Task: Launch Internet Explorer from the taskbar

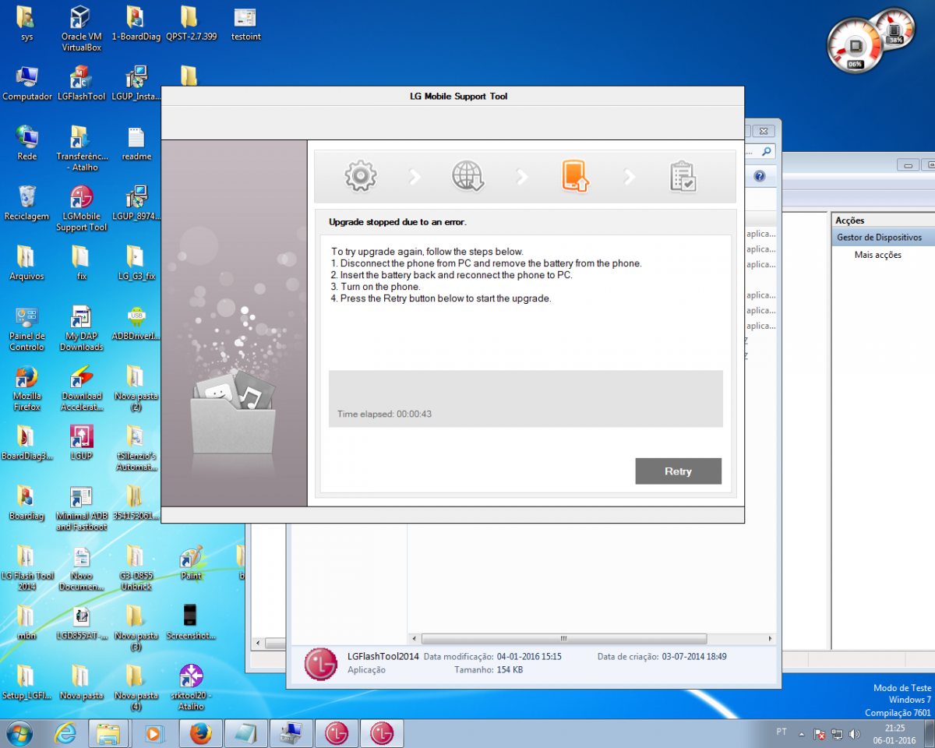Action: click(65, 733)
